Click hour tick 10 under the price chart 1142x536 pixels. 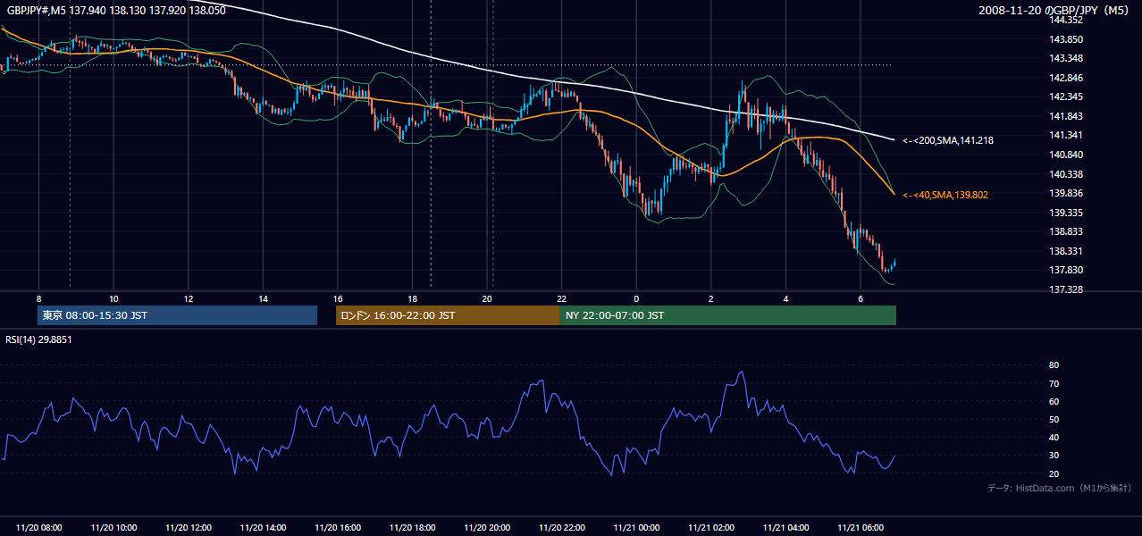tap(113, 298)
